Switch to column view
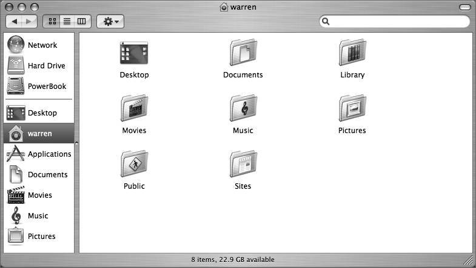This screenshot has width=476, height=268. coord(82,22)
